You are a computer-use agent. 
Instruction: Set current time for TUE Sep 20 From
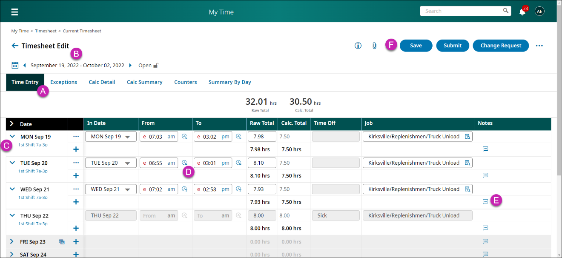185,163
